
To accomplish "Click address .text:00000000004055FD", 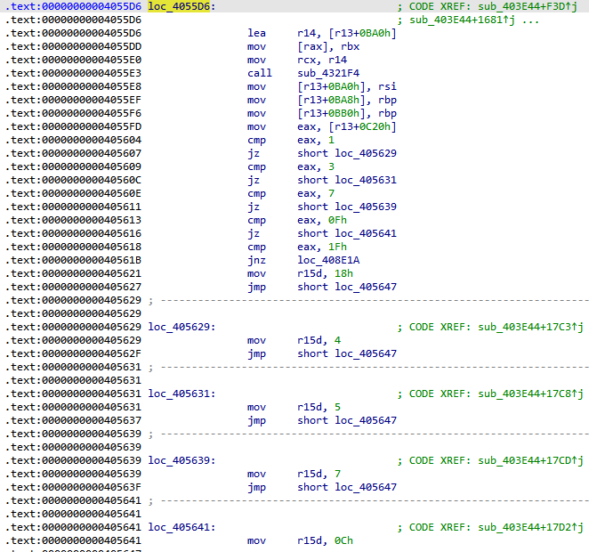I will point(73,126).
